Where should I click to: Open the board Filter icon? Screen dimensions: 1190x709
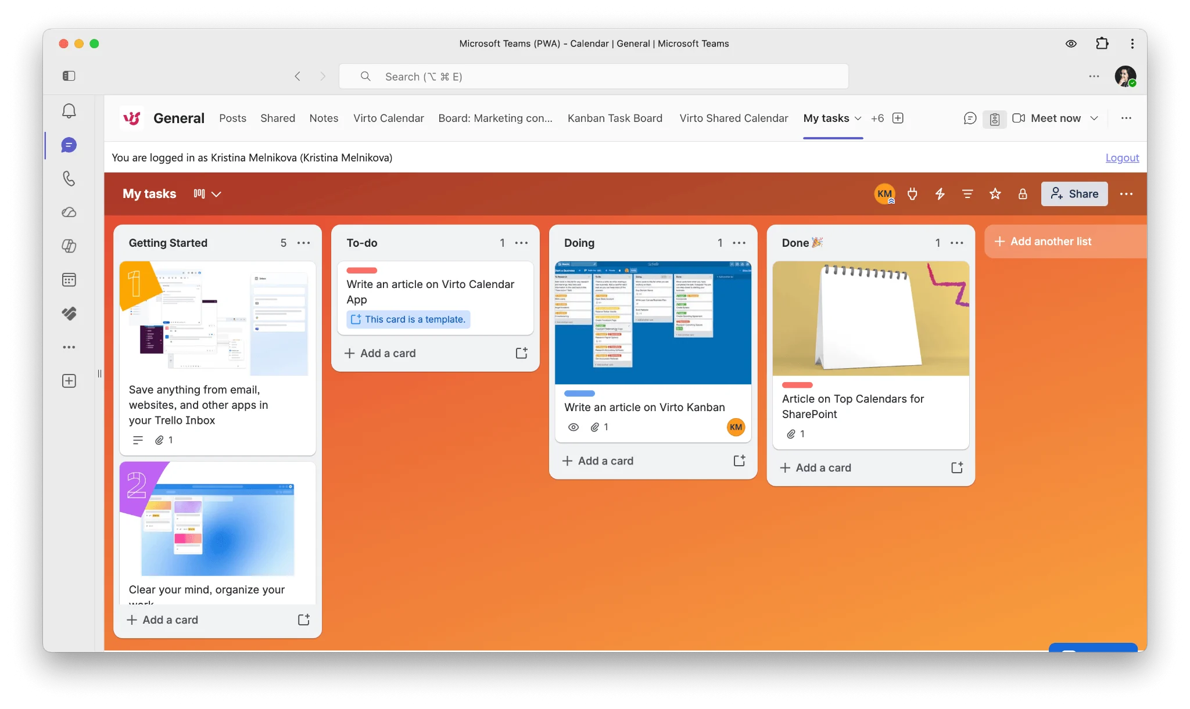(x=967, y=194)
